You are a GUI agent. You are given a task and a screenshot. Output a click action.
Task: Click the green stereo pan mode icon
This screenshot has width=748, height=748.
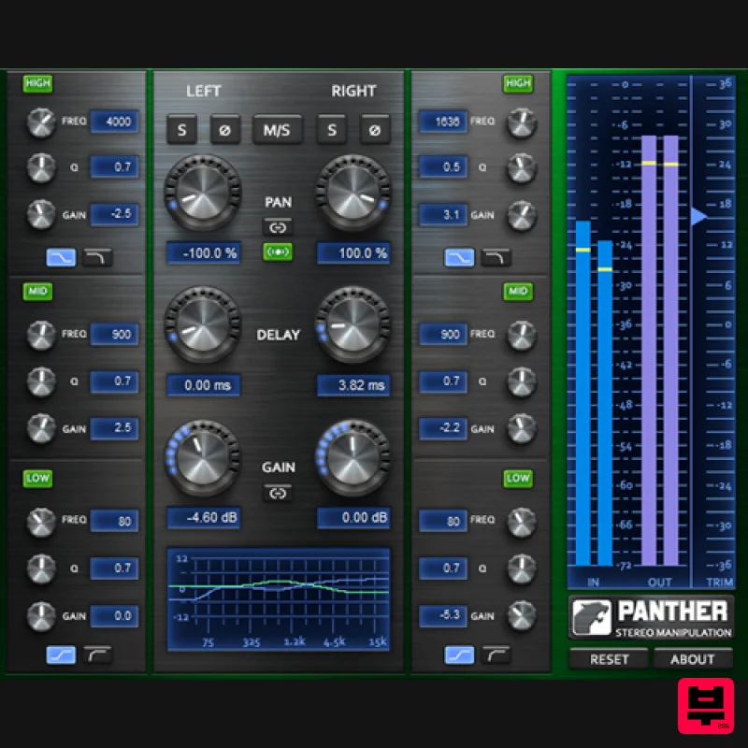pyautogui.click(x=279, y=252)
